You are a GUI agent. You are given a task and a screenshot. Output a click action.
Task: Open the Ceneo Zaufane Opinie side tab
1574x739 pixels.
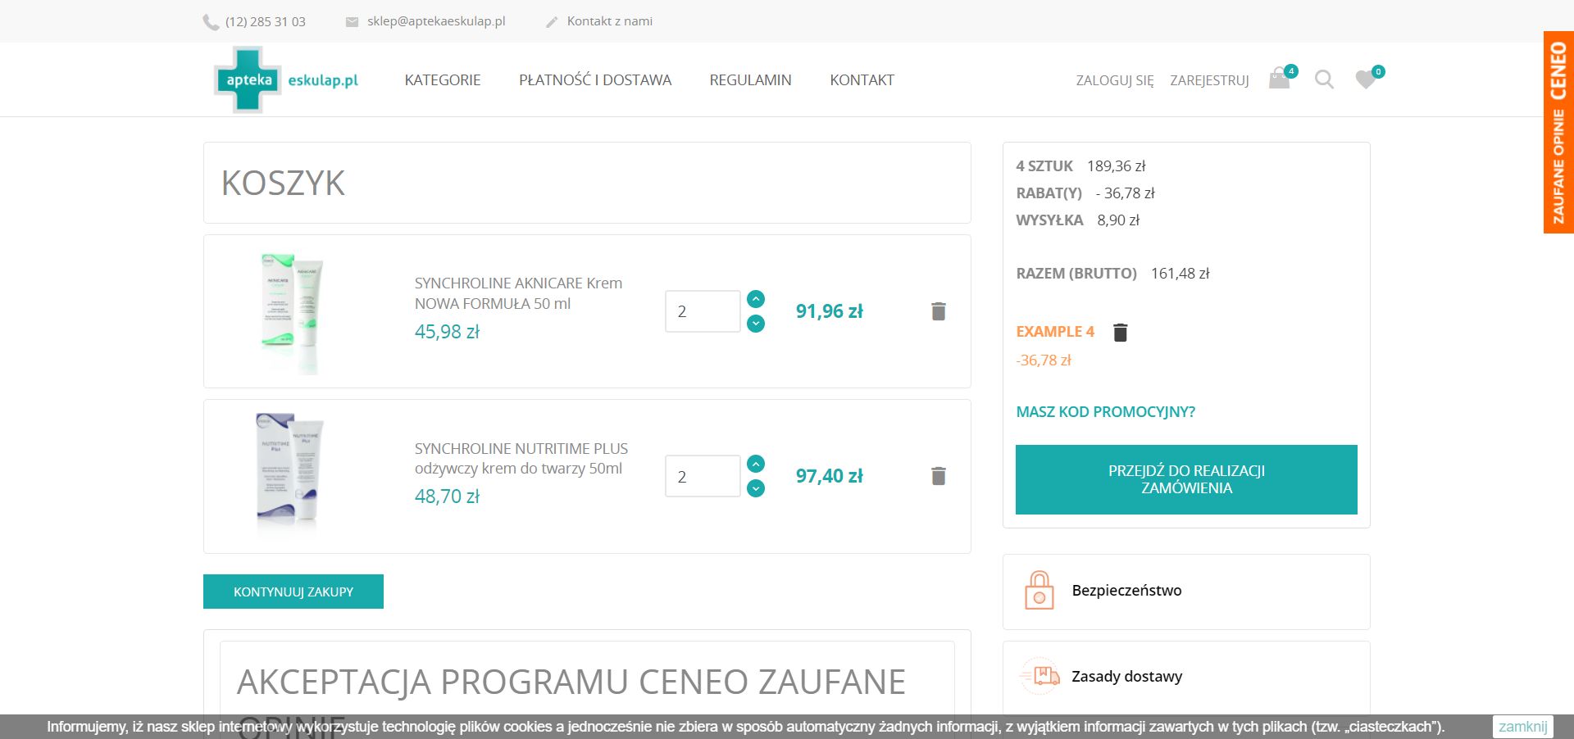click(1558, 133)
